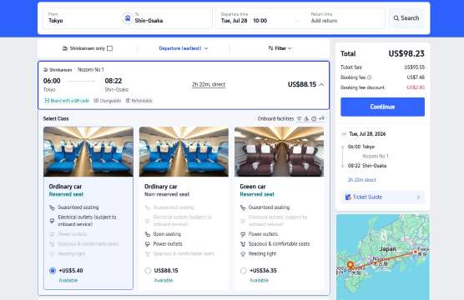Select Green car Reserved seat radio button
This screenshot has height=300, width=464.
tap(243, 271)
